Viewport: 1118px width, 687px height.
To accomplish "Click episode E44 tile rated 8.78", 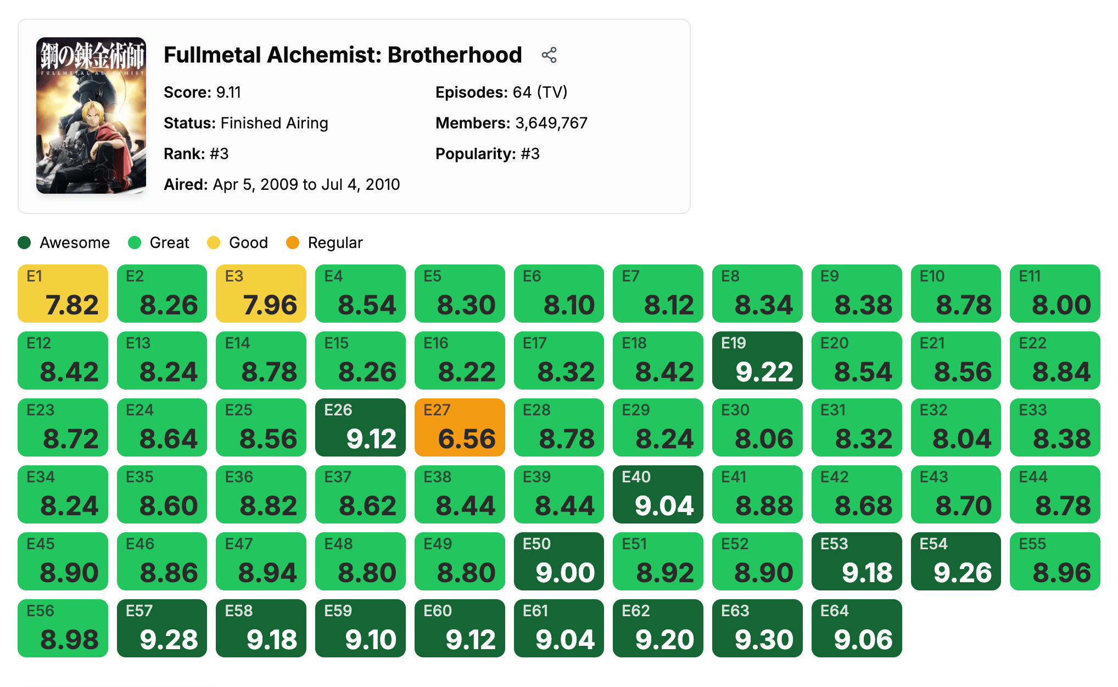I will [x=1055, y=494].
